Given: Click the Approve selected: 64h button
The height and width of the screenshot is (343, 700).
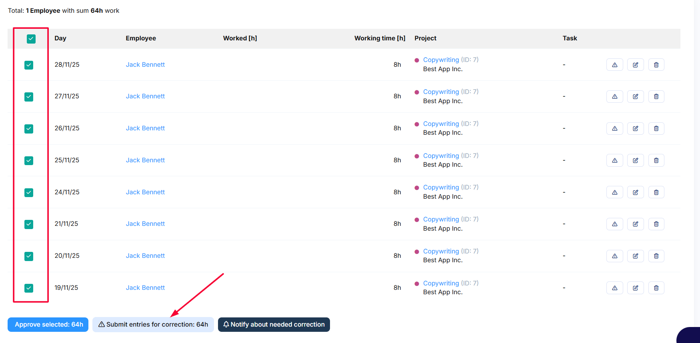Looking at the screenshot, I should (48, 325).
